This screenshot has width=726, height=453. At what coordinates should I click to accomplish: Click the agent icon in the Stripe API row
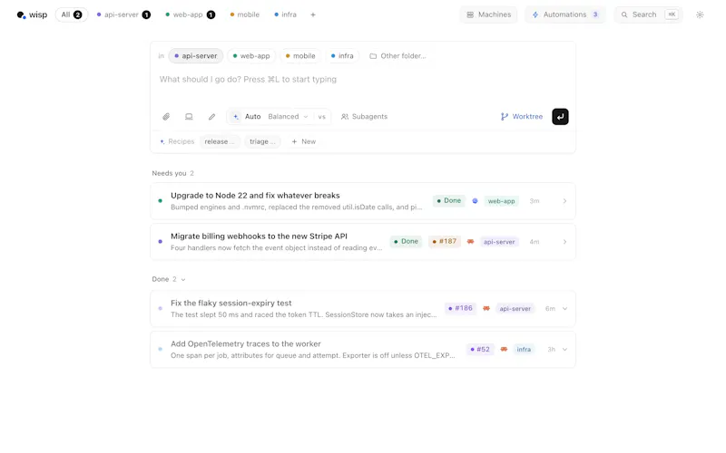(x=470, y=242)
